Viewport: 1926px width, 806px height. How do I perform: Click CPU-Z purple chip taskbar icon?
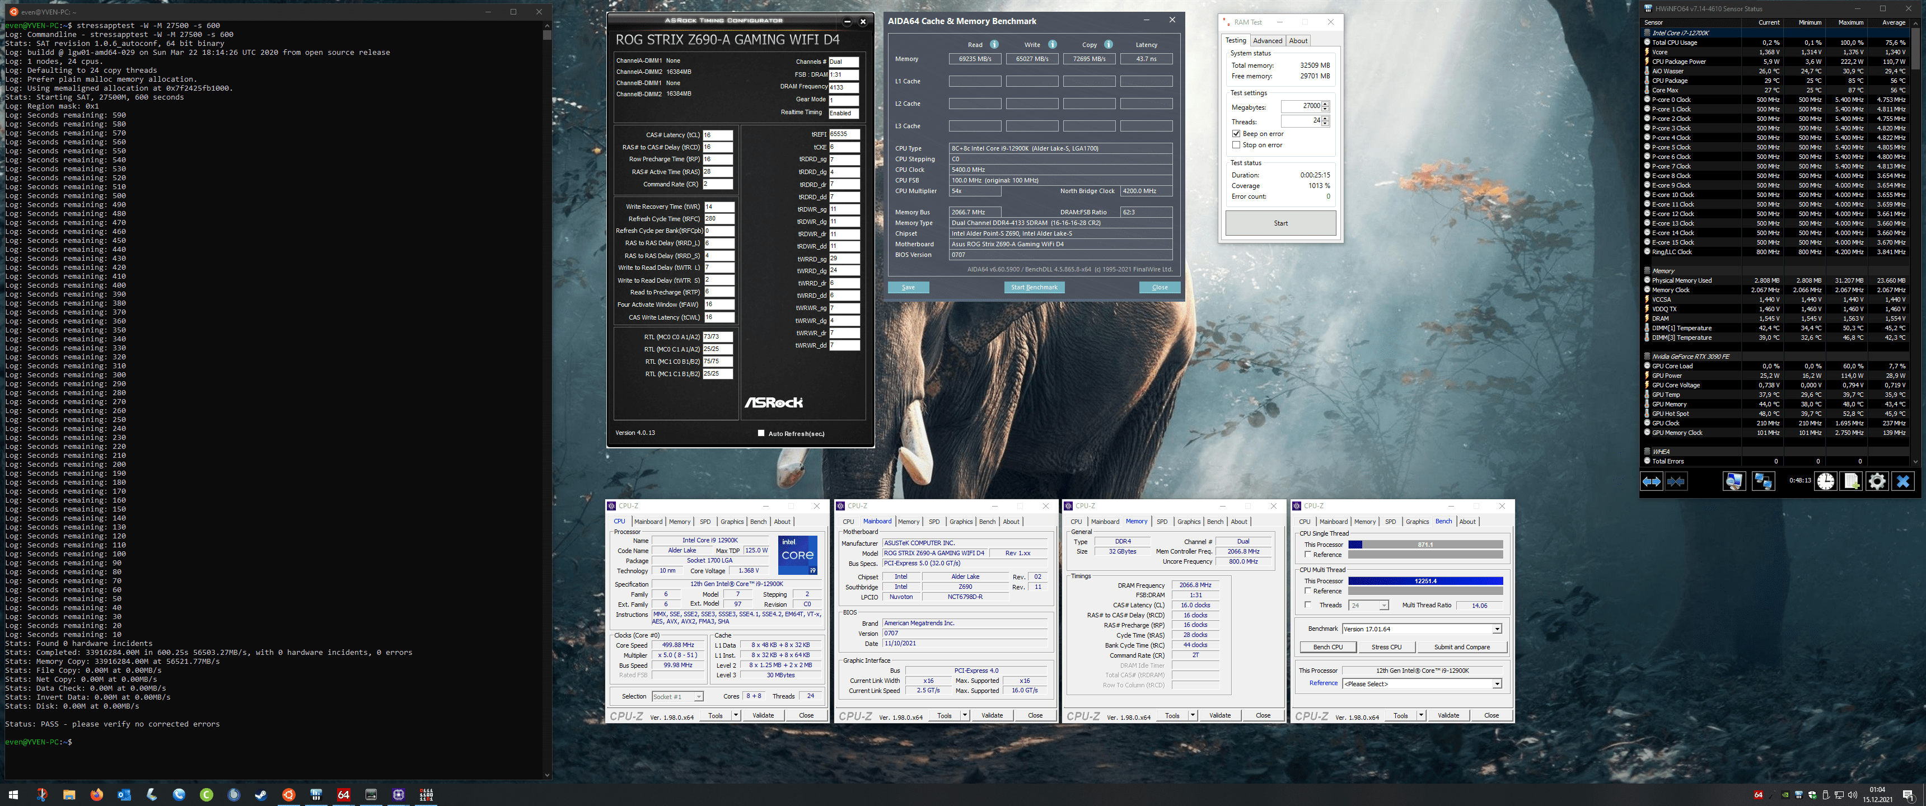point(399,795)
